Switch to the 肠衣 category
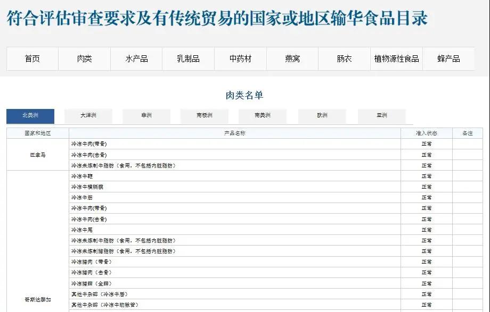The height and width of the screenshot is (312, 490). [345, 59]
